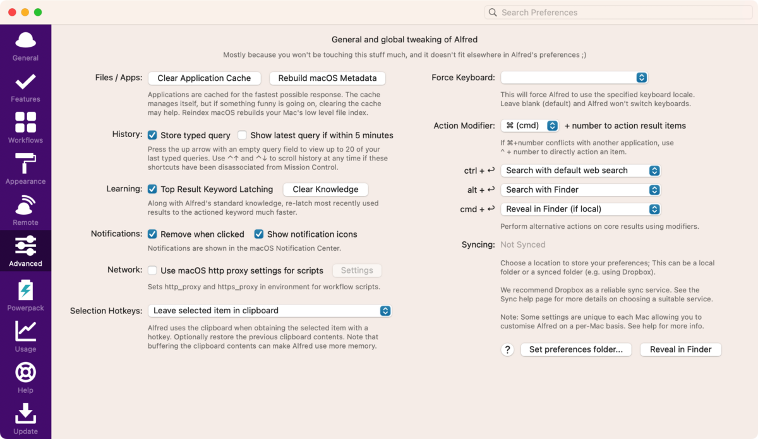
Task: Enable Use macOS http proxy settings checkbox
Action: [152, 270]
